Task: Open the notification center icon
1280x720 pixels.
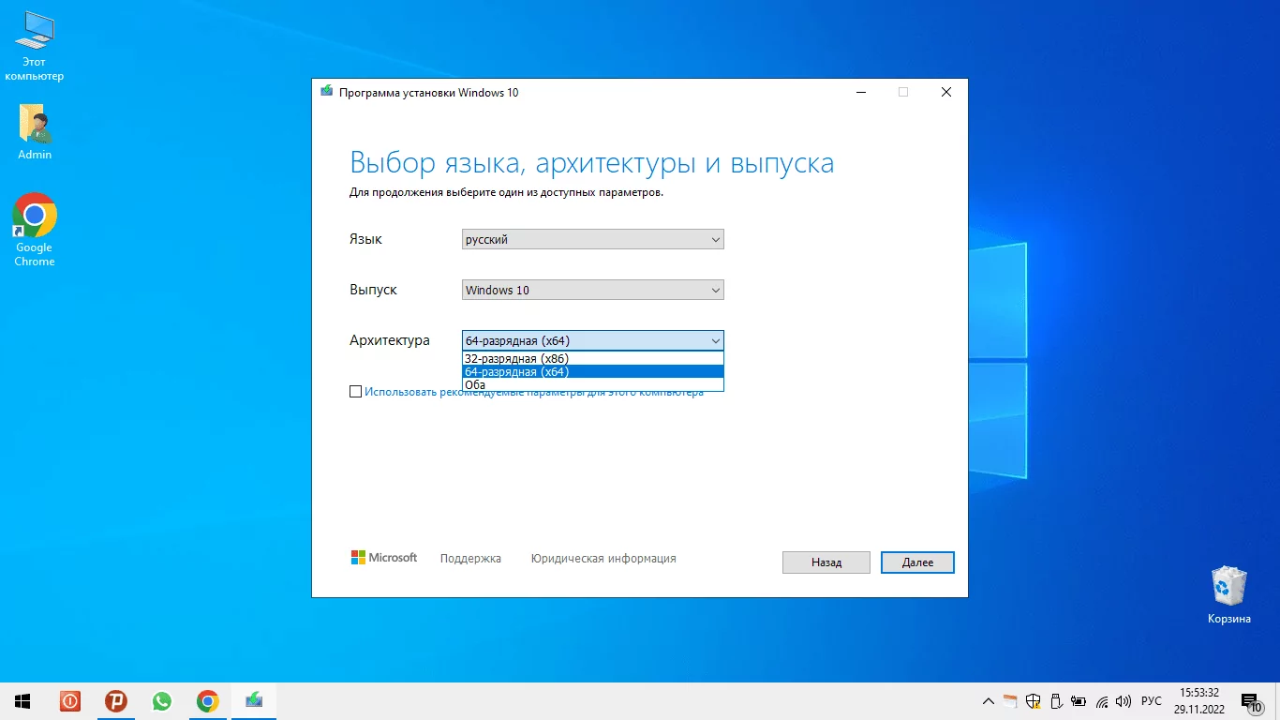Action: 1250,701
